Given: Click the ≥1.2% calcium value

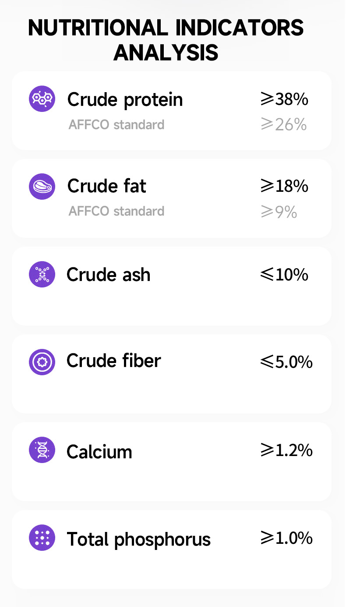Looking at the screenshot, I should click(x=286, y=450).
